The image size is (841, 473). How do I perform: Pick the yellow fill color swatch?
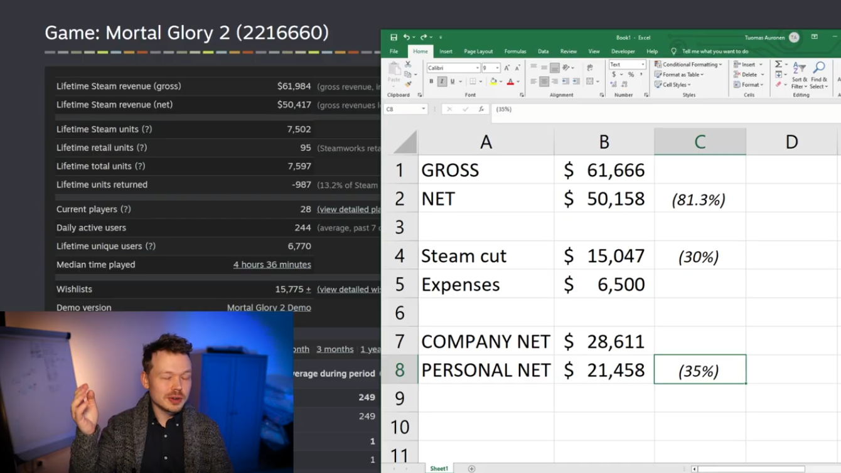[x=493, y=82]
